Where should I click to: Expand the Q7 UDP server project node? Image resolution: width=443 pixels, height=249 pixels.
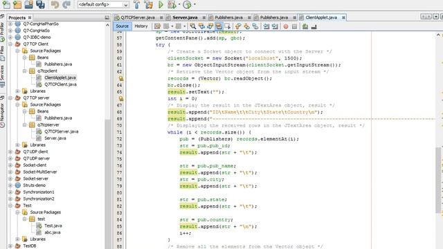point(10,158)
